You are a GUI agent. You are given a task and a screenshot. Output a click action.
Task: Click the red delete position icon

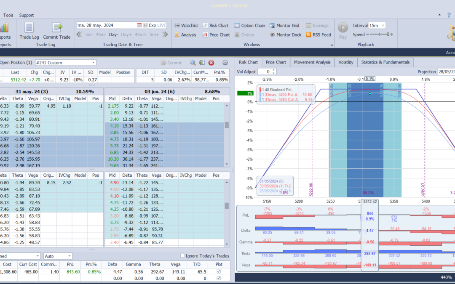pos(211,63)
